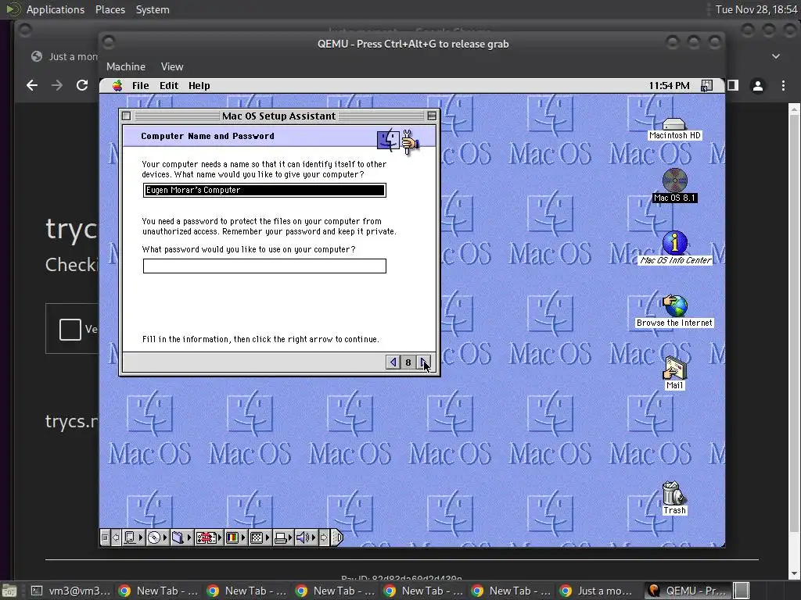The height and width of the screenshot is (600, 801).
Task: Select the 'Just a mom' Chrome tab
Action: click(65, 56)
